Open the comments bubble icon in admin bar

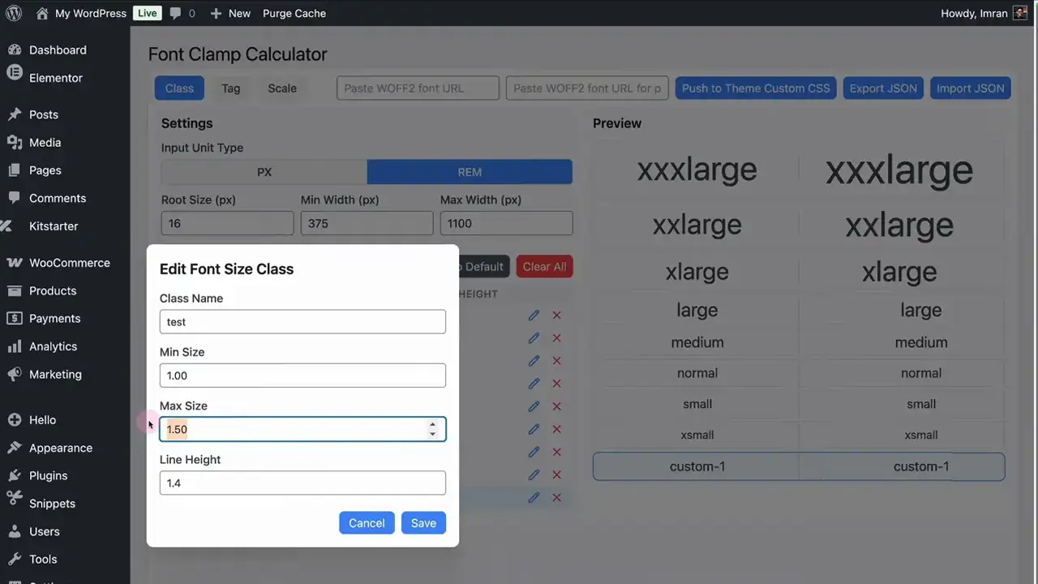[175, 14]
